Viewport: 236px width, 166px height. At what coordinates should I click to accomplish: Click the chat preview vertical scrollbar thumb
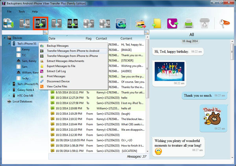(232, 52)
